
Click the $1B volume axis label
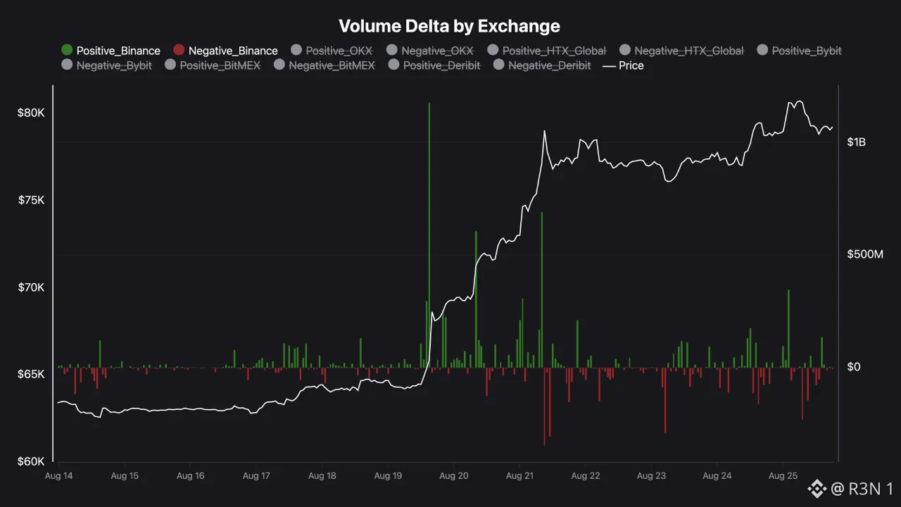pyautogui.click(x=857, y=142)
